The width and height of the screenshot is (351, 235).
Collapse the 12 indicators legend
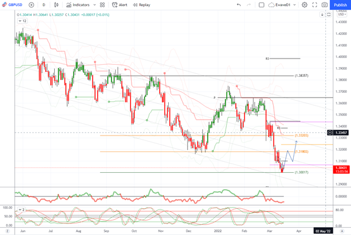coord(23,21)
